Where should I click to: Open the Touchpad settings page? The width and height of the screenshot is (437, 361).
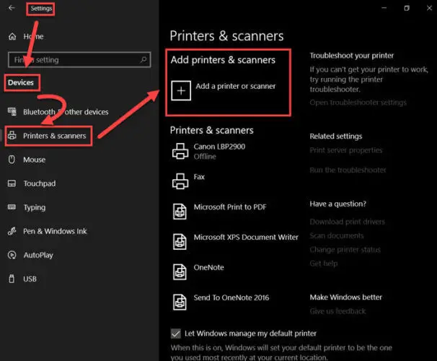pos(40,183)
